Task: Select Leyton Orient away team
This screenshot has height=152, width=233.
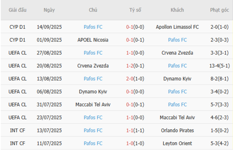Action: coord(177,143)
